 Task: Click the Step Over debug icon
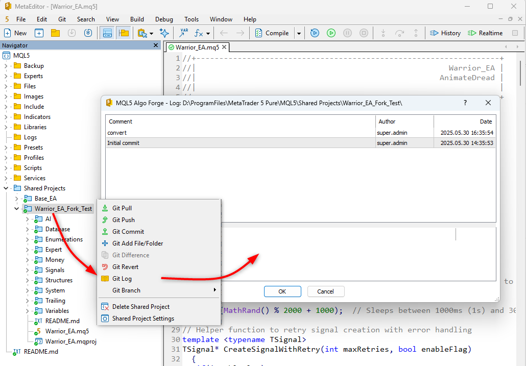[x=399, y=33]
